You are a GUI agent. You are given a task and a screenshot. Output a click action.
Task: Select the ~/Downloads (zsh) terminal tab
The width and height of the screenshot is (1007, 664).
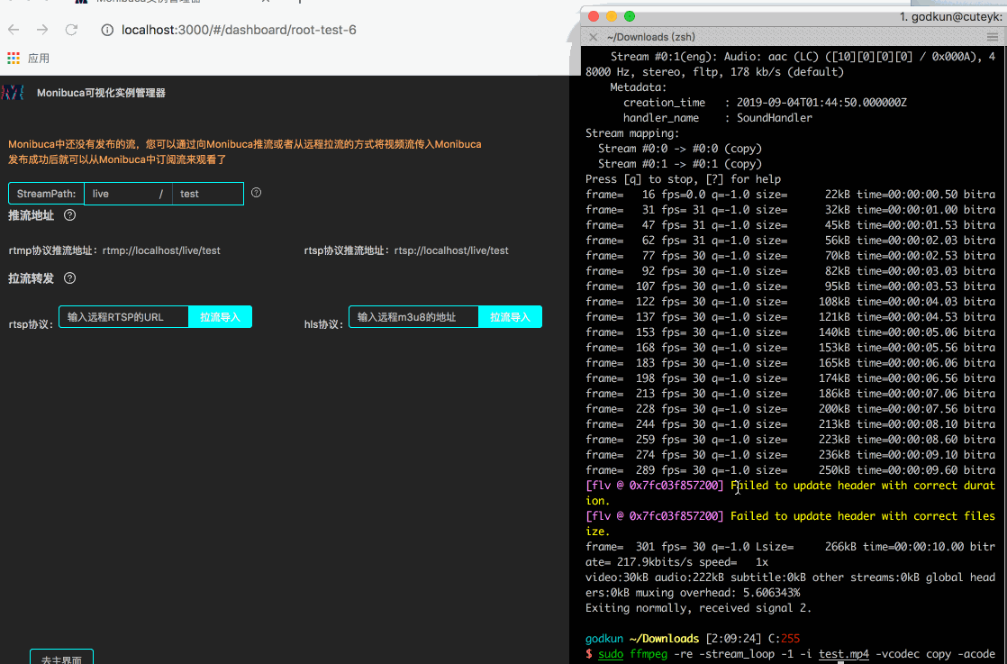[650, 37]
